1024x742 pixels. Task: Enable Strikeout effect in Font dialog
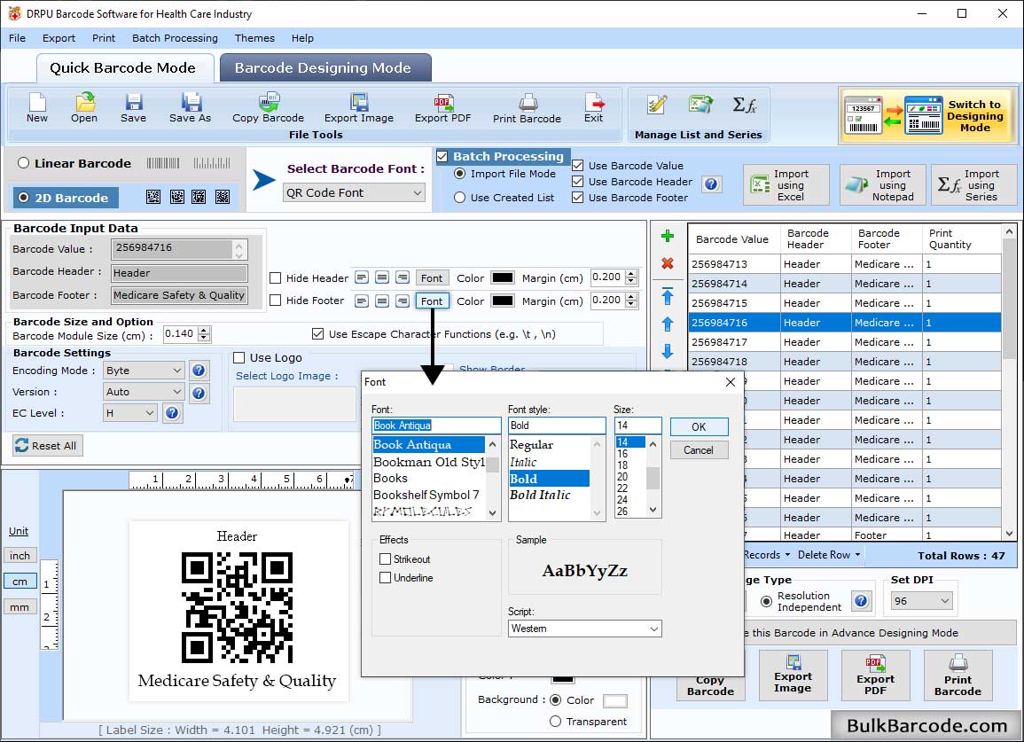(x=386, y=559)
